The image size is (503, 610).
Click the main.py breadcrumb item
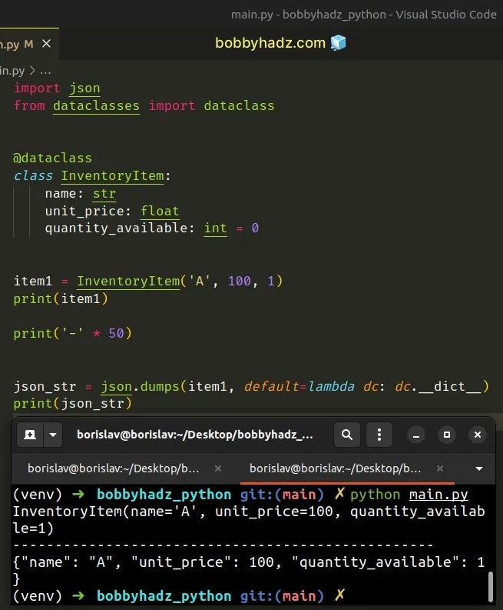12,72
